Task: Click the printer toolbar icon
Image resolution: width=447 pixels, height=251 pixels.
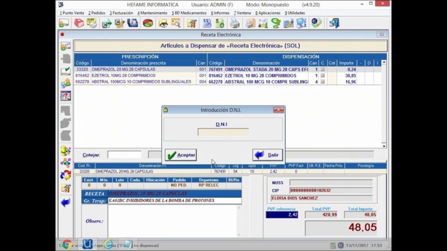Action: 235,23
